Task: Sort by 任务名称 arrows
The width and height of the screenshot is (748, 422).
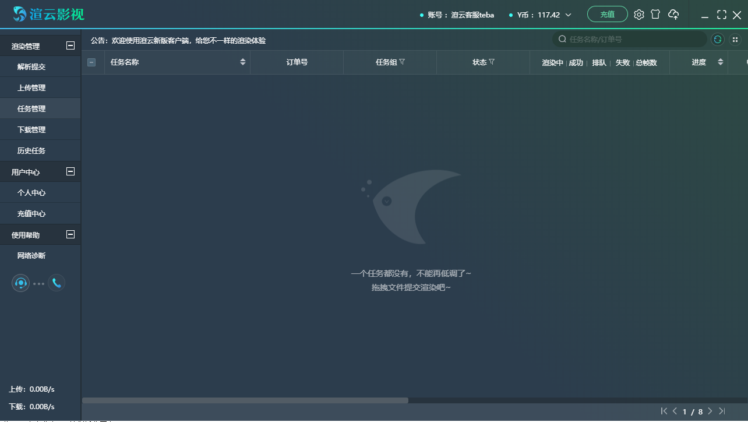Action: click(243, 62)
